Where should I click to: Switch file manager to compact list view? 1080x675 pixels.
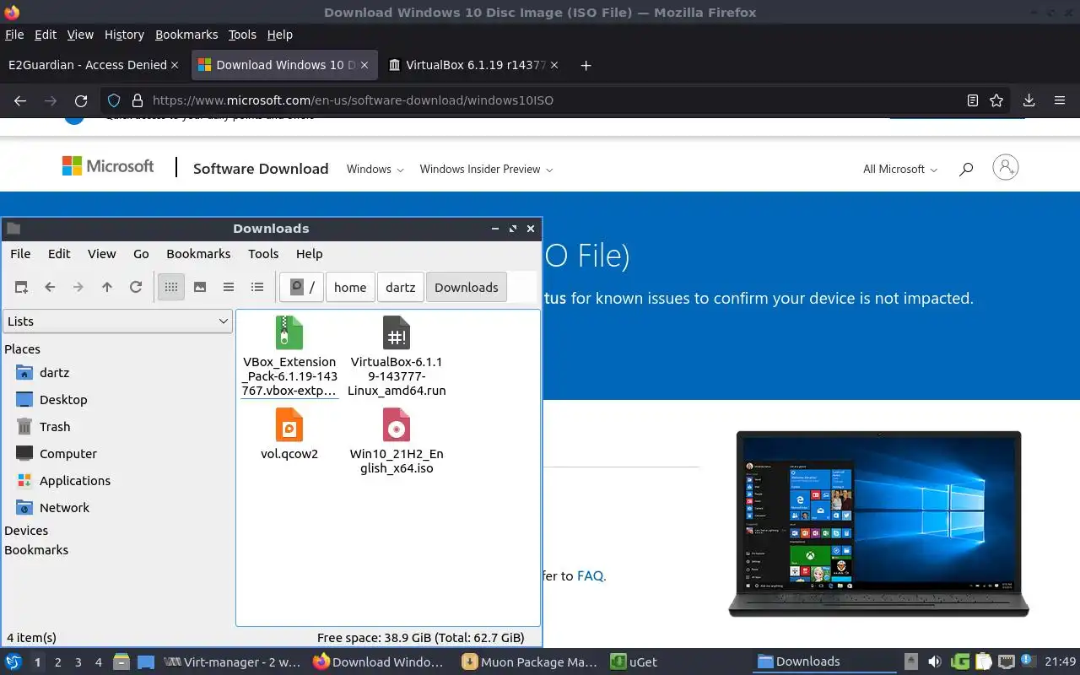[x=229, y=287]
